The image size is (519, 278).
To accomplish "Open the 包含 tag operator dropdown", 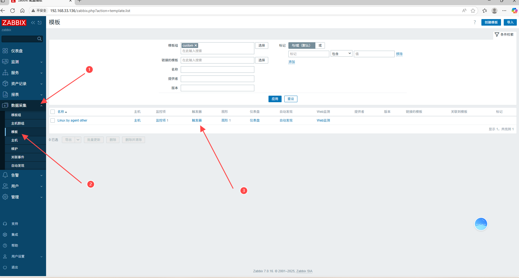I will point(341,54).
